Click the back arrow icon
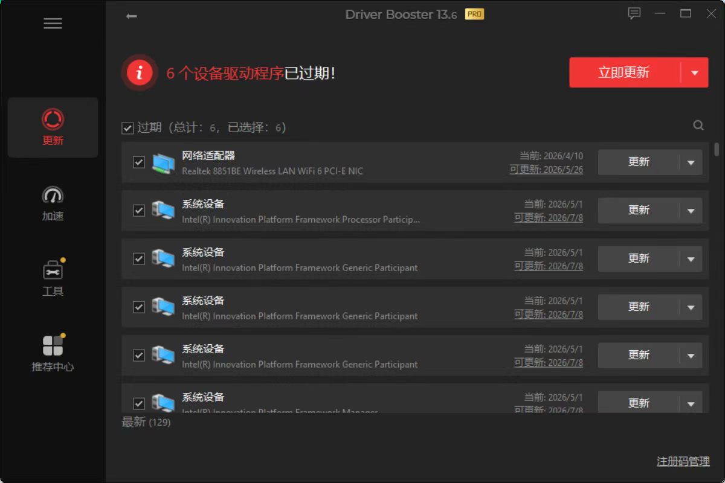 tap(131, 16)
